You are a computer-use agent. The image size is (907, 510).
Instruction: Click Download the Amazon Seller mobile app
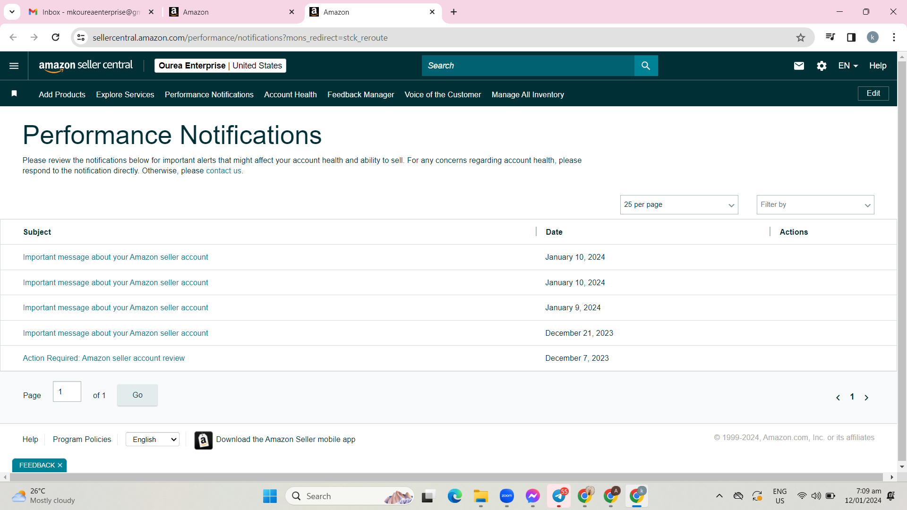point(285,440)
